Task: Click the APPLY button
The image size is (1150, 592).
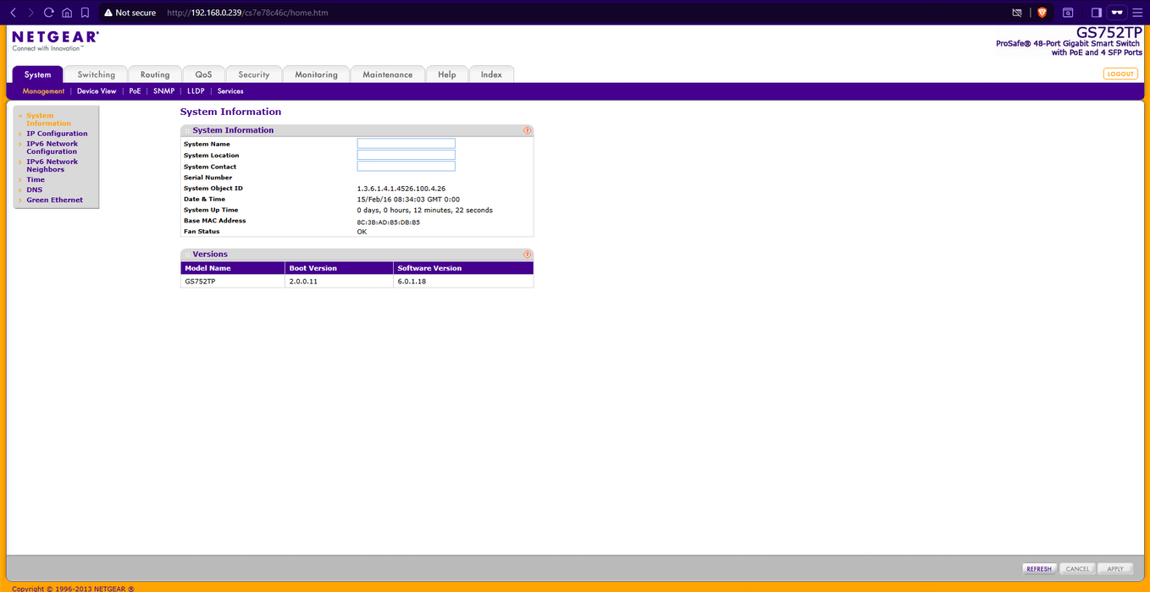Action: [1115, 569]
